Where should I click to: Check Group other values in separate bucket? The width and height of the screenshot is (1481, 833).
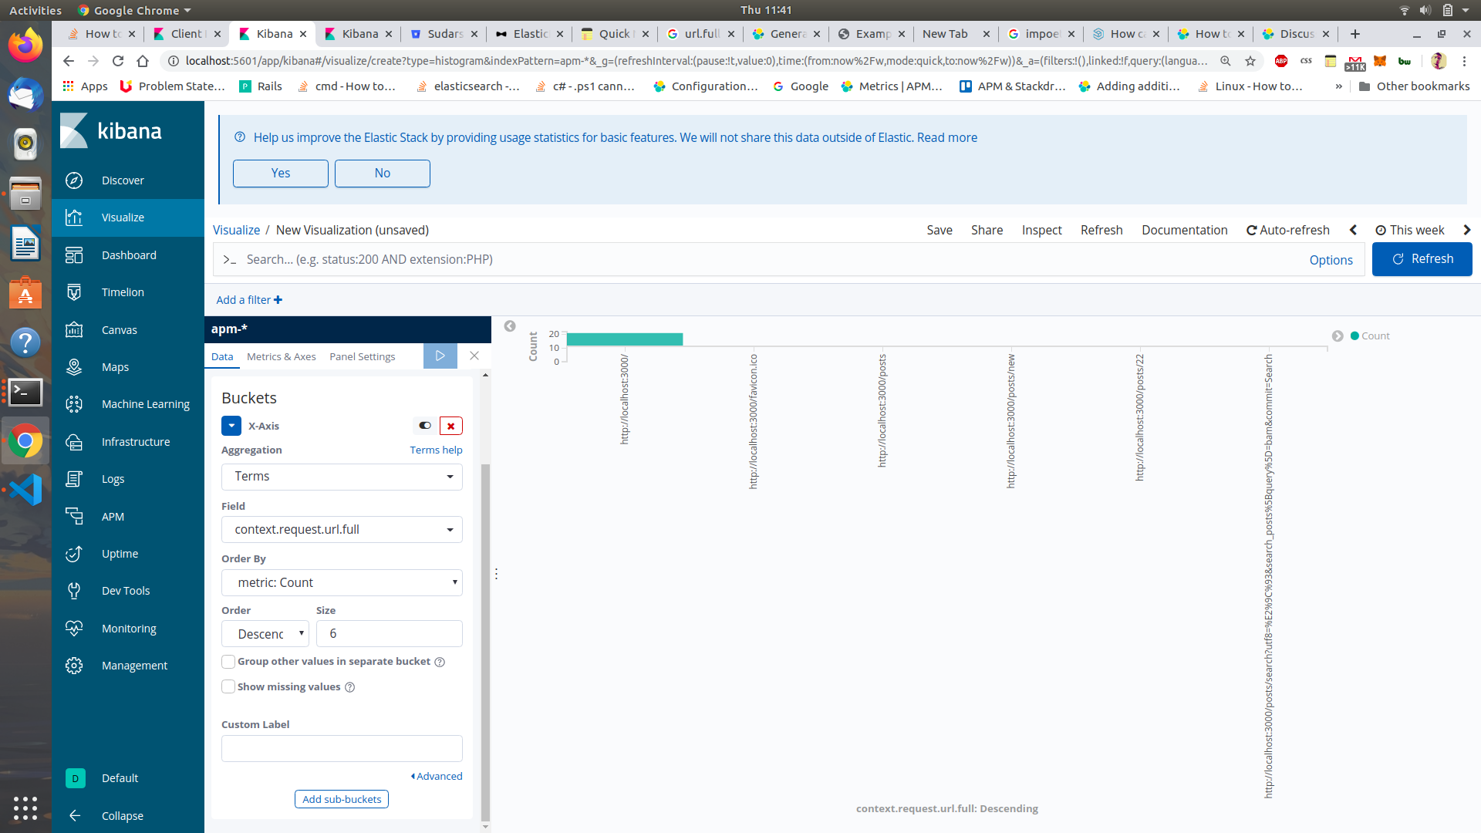tap(228, 662)
